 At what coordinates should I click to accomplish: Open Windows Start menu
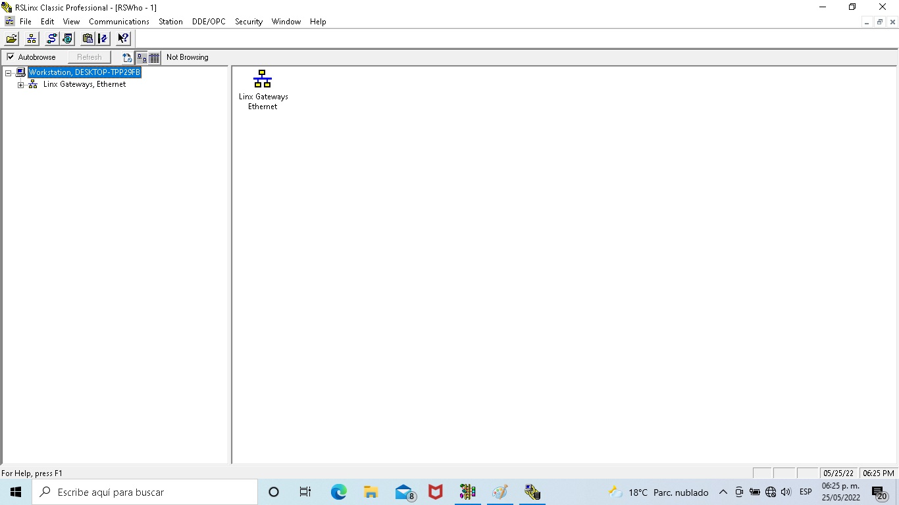pyautogui.click(x=16, y=492)
